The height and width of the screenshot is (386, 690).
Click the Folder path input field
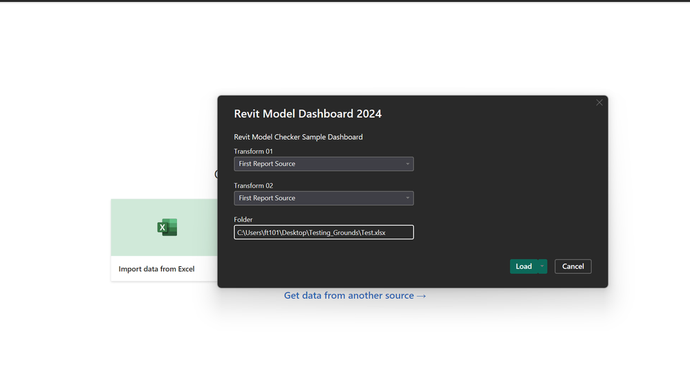click(324, 232)
